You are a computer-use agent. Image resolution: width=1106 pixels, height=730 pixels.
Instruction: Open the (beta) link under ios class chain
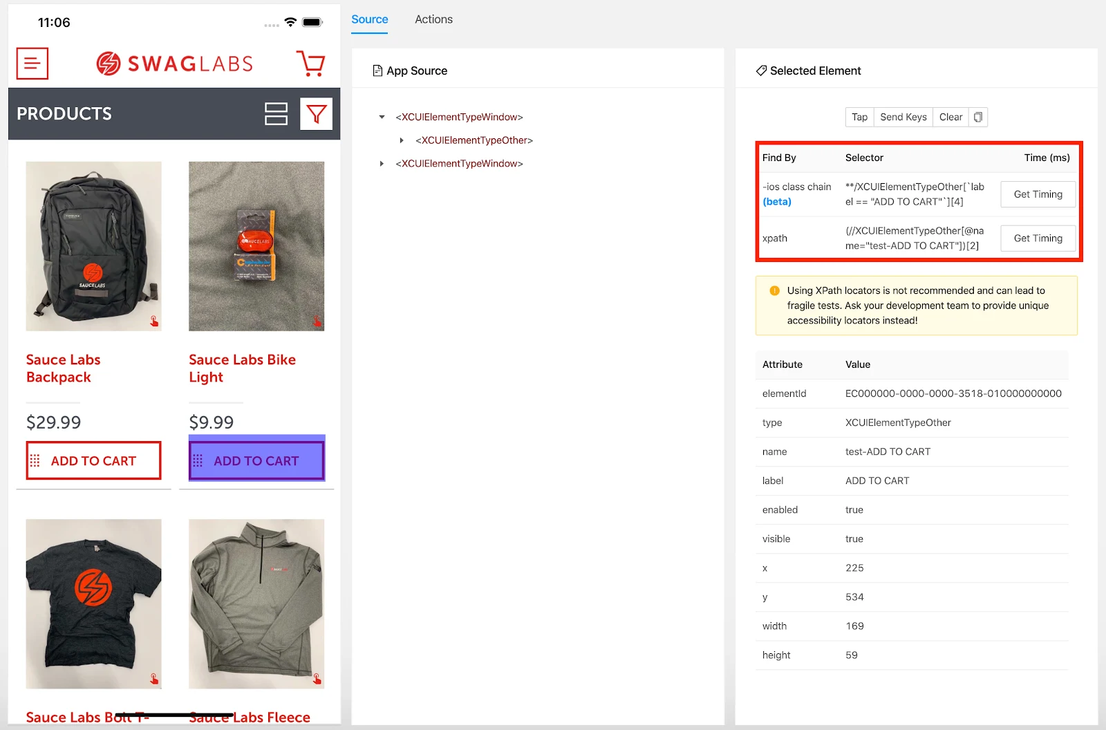(x=777, y=202)
